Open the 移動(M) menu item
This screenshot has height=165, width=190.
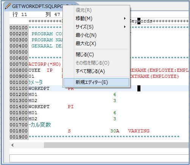(x=84, y=19)
